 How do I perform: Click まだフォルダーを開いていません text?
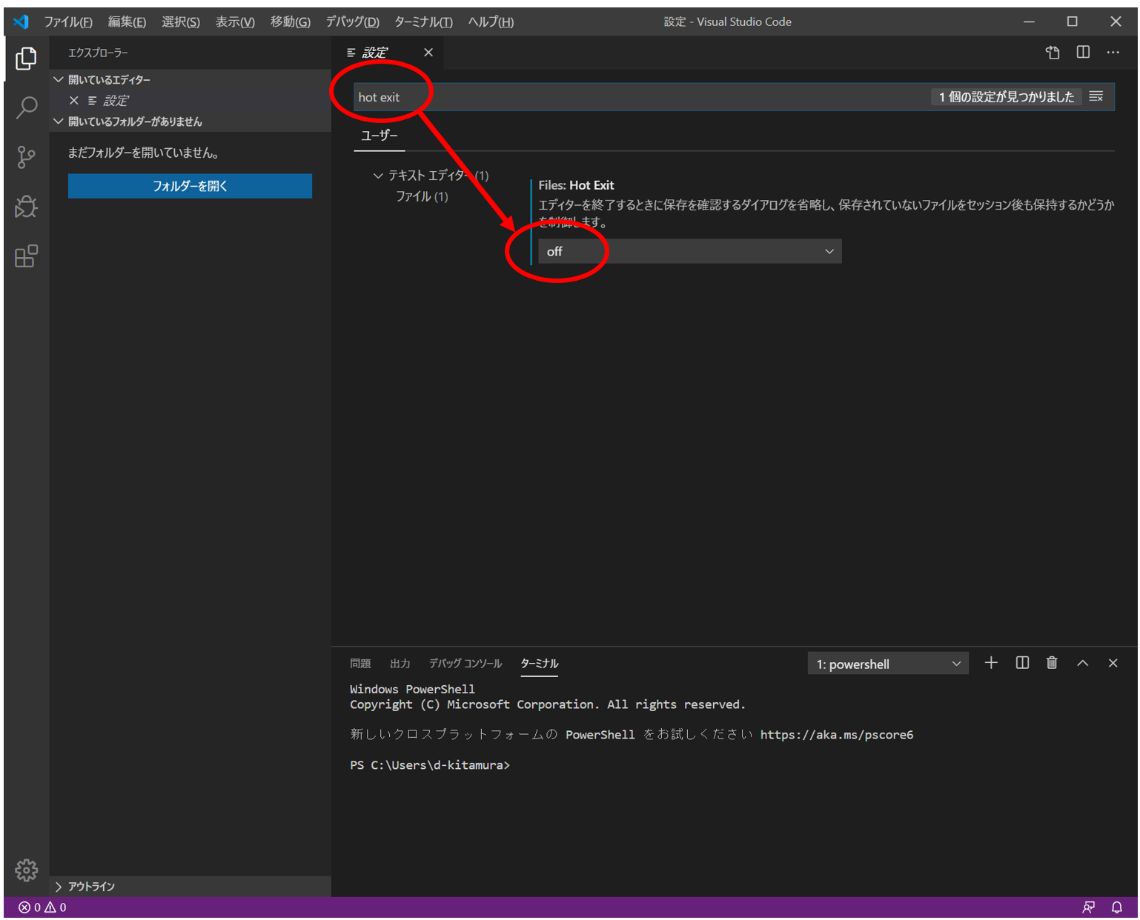click(143, 153)
